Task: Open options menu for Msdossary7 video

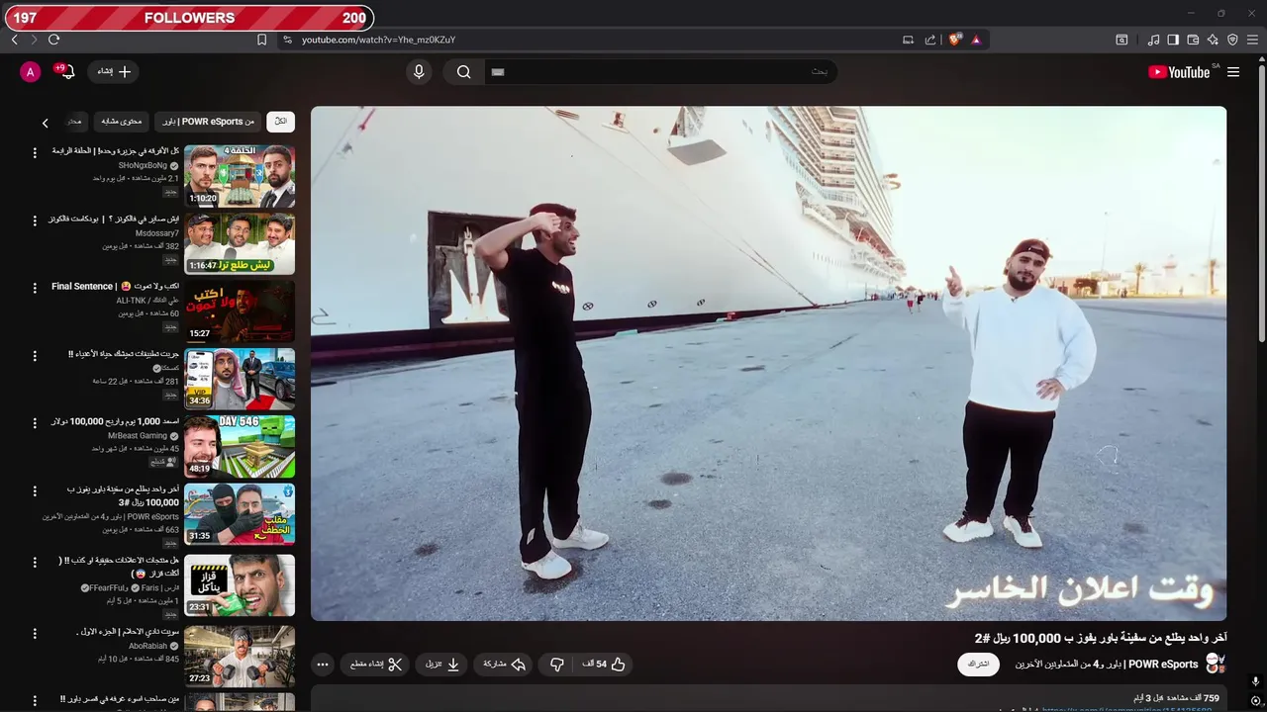Action: 35,220
